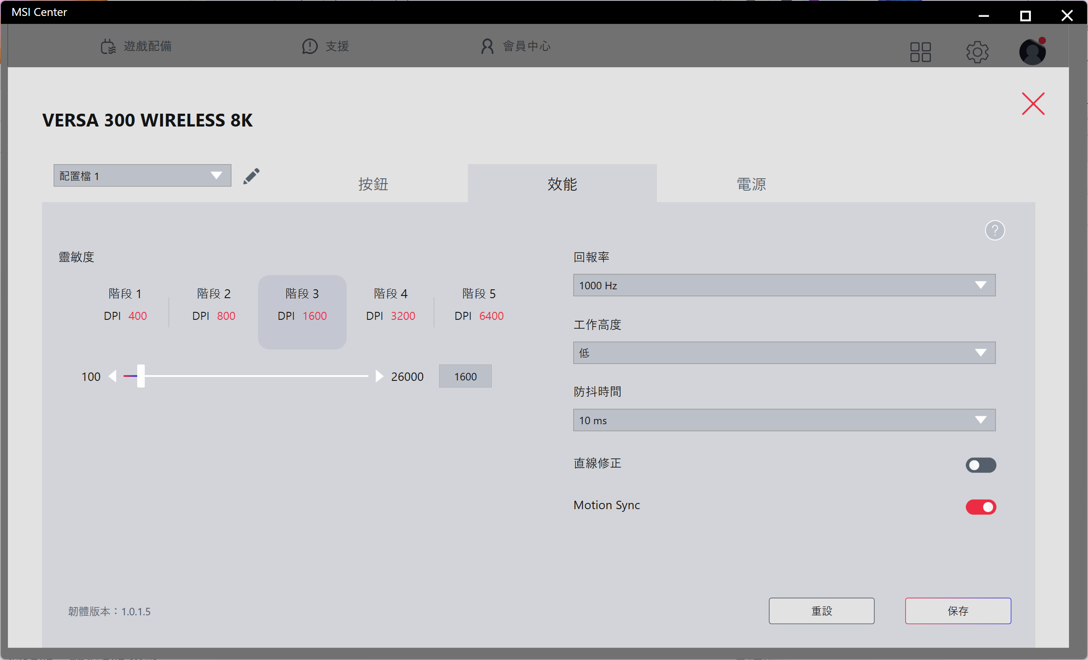Expand the 防抖時間 10 ms dropdown

pyautogui.click(x=784, y=420)
